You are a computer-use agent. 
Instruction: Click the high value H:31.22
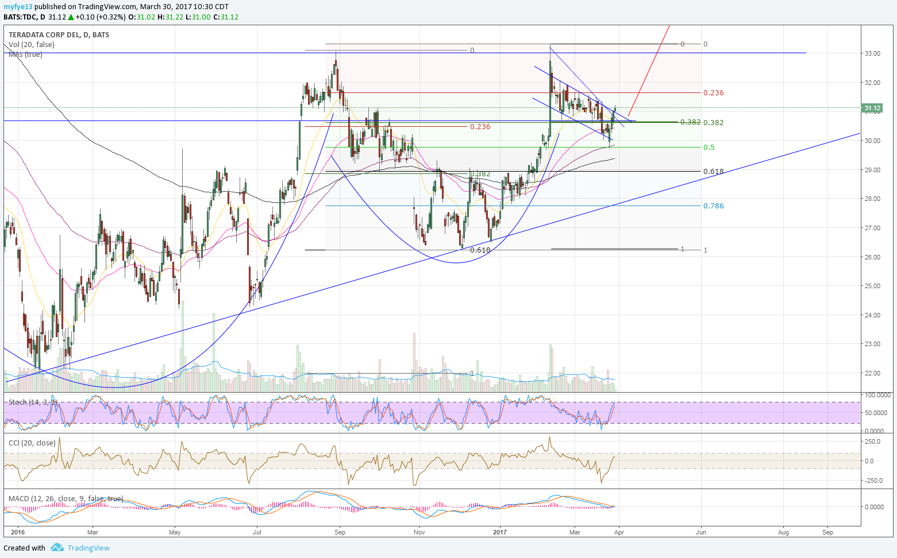[x=171, y=17]
